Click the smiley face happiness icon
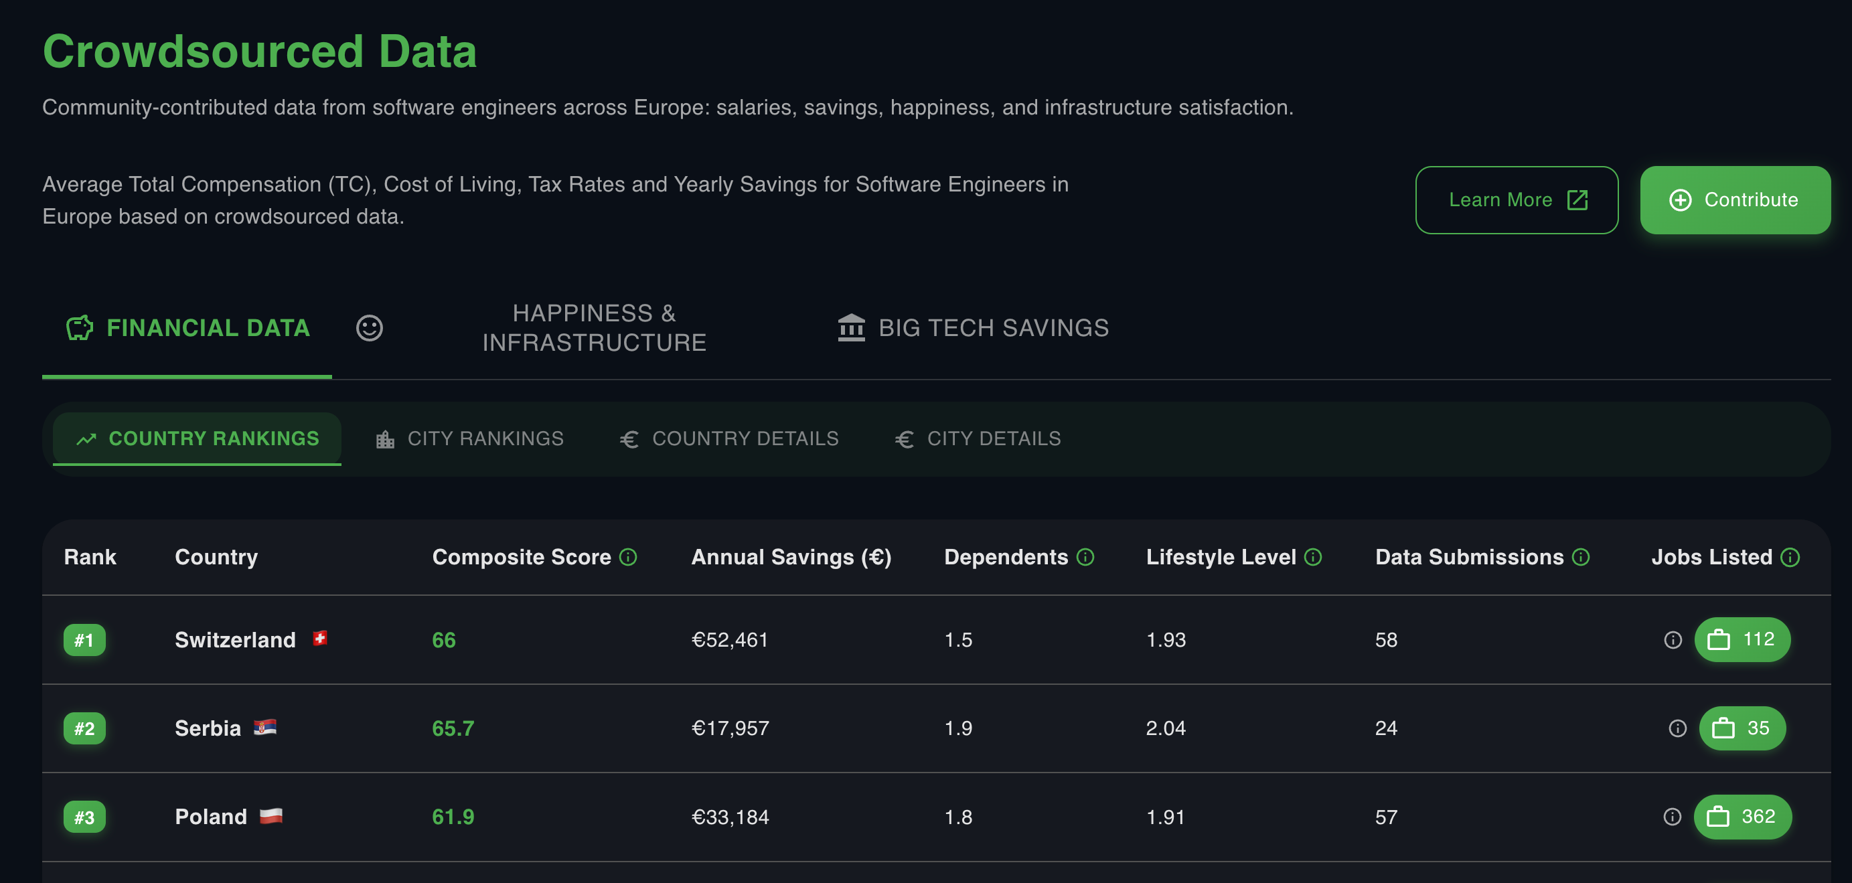Screen dimensions: 1852x883 pyautogui.click(x=370, y=328)
